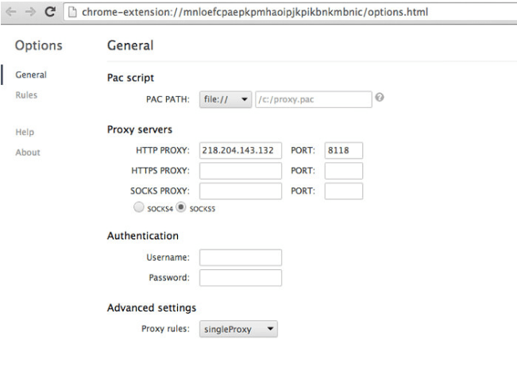This screenshot has height=375, width=517.
Task: Focus the SOCKS PROXY address field
Action: pyautogui.click(x=240, y=191)
